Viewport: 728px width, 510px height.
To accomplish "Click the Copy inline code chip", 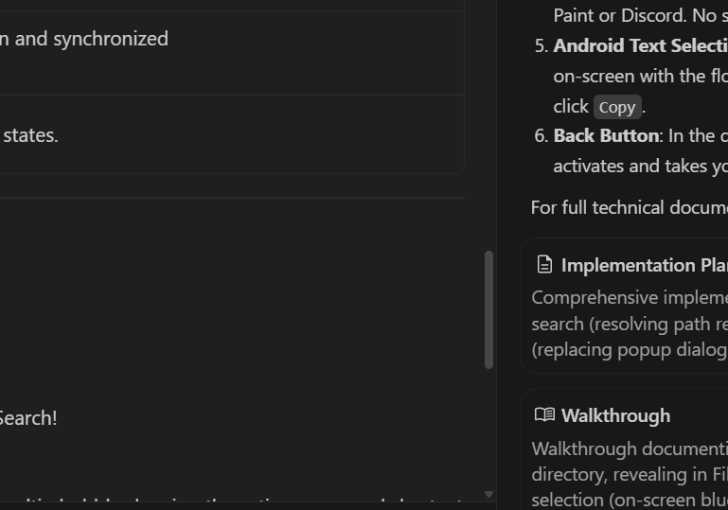I will (617, 107).
